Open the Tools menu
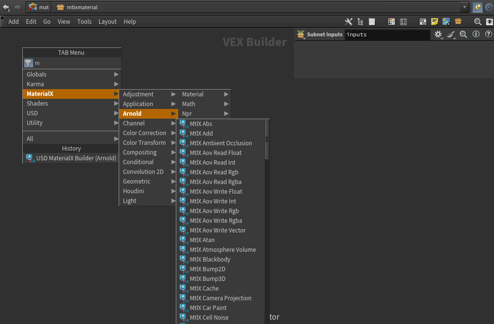The width and height of the screenshot is (494, 324). pos(84,21)
